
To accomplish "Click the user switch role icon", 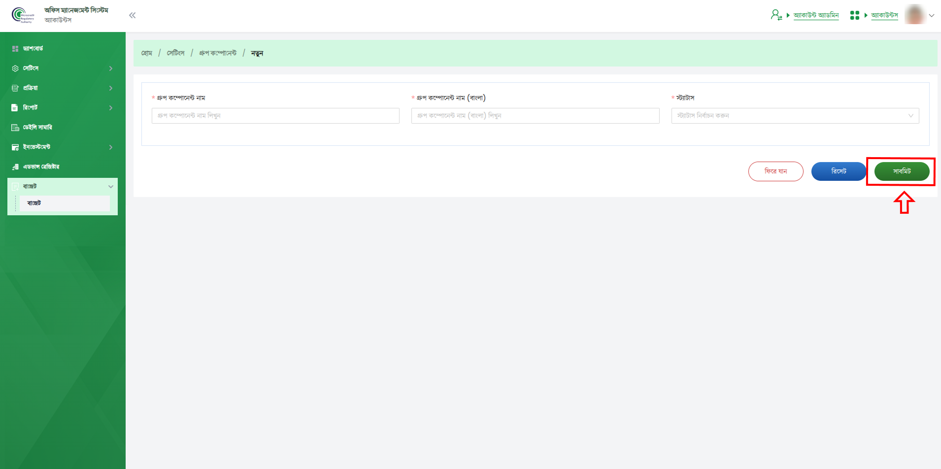I will click(x=776, y=15).
